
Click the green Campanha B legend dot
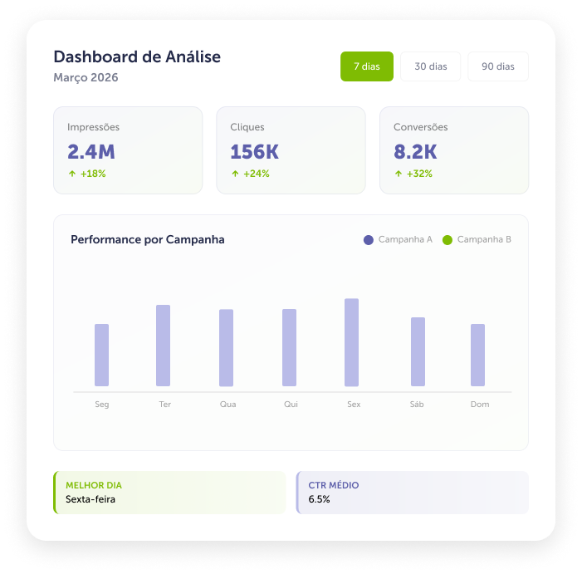[x=448, y=240]
